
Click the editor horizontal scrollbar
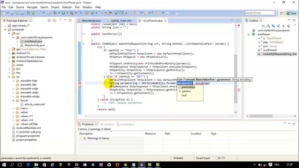(159, 116)
